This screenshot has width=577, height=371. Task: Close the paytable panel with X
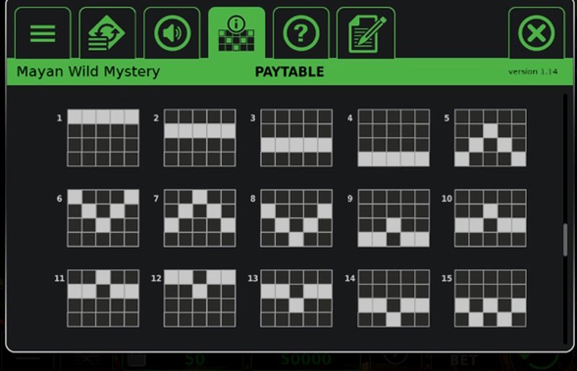536,33
